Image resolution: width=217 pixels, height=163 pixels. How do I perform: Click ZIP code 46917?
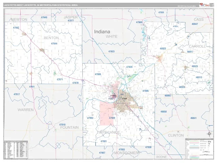[190, 52]
